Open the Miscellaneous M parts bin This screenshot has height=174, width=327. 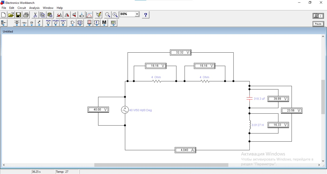click(104, 23)
